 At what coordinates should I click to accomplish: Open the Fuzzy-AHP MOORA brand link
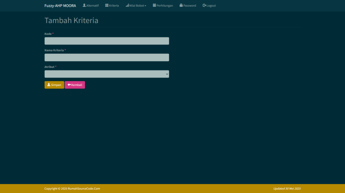point(60,6)
